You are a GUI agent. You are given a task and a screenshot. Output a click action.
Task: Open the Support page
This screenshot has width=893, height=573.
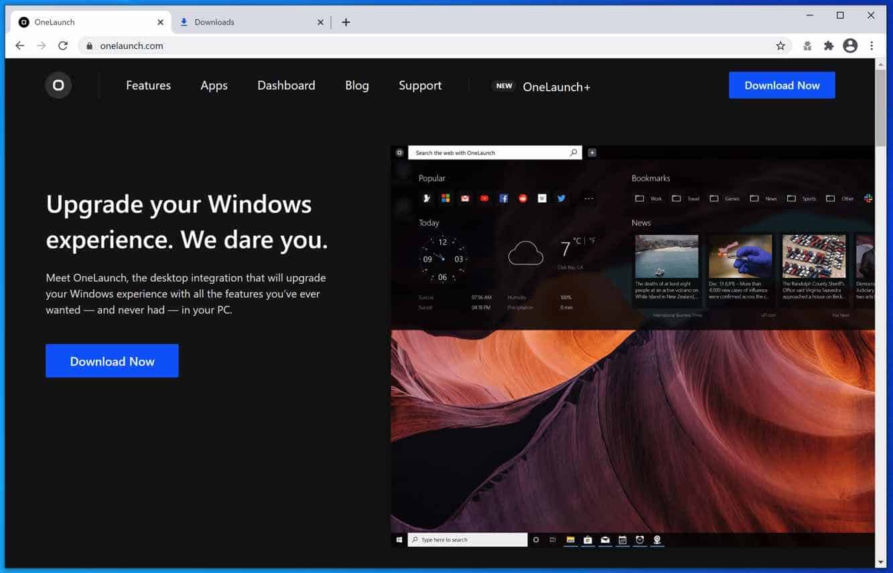(x=420, y=86)
